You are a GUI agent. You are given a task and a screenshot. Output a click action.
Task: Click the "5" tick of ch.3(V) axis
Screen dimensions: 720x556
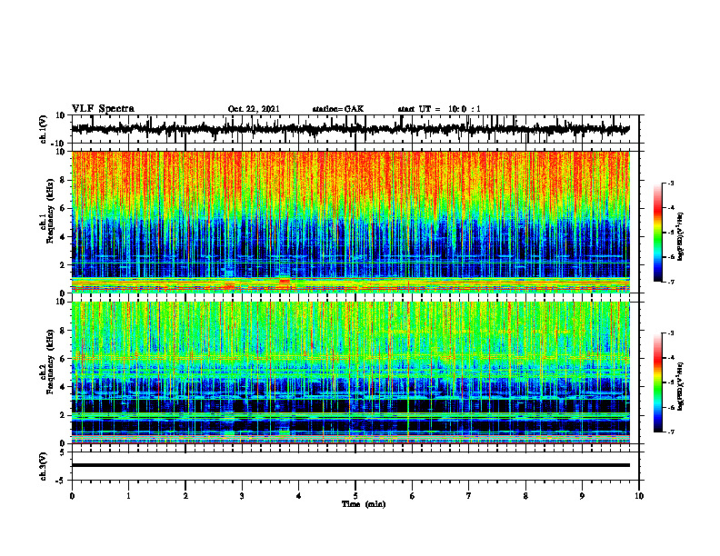pos(63,452)
